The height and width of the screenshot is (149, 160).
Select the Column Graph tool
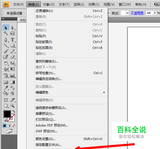[x=12, y=75]
